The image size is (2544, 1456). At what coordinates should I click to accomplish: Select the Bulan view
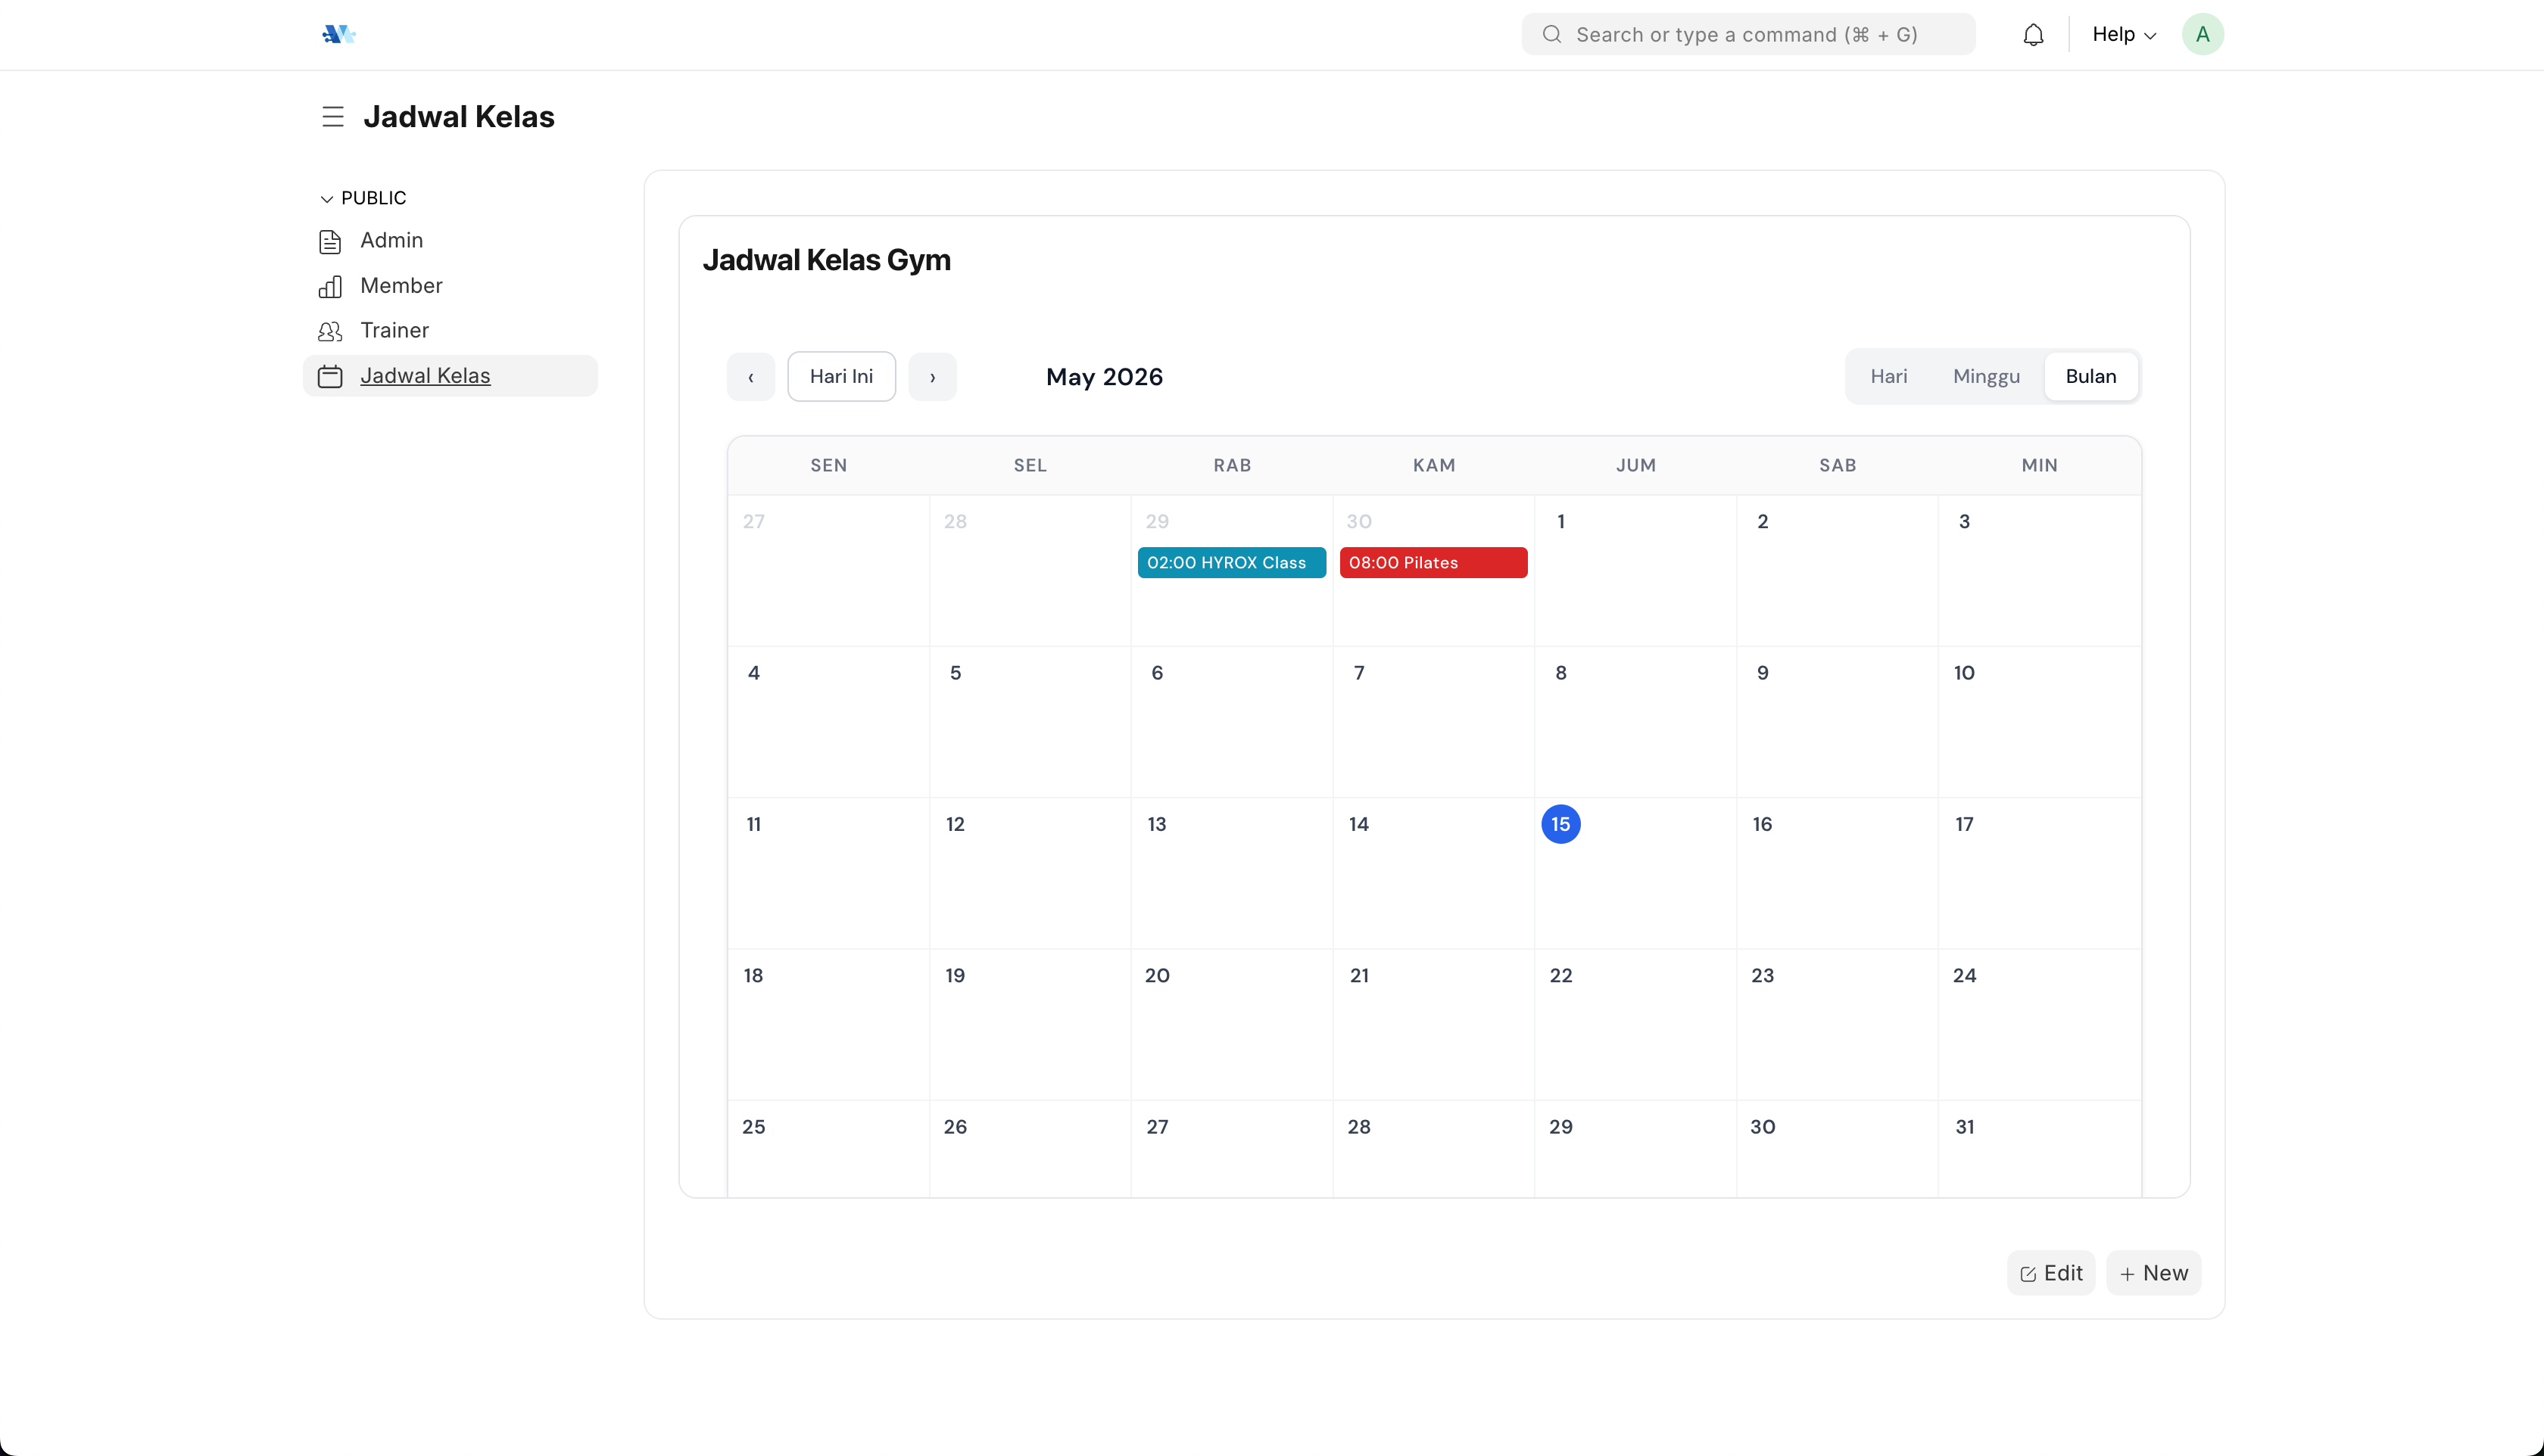(2090, 376)
